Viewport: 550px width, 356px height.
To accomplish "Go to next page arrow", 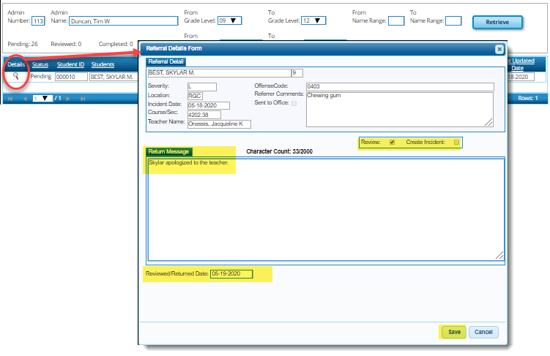I will pyautogui.click(x=67, y=98).
